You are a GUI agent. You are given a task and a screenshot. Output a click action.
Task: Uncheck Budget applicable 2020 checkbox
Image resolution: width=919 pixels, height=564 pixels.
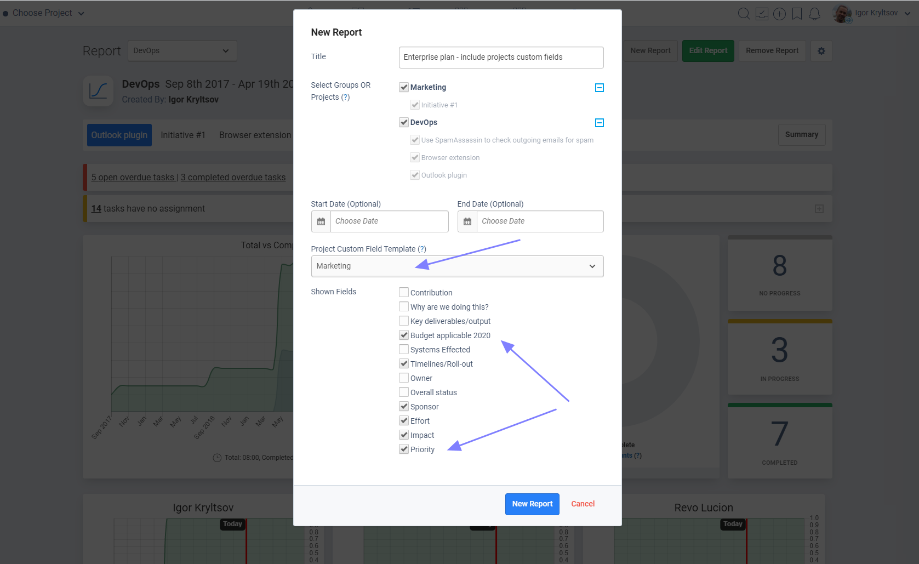(404, 335)
